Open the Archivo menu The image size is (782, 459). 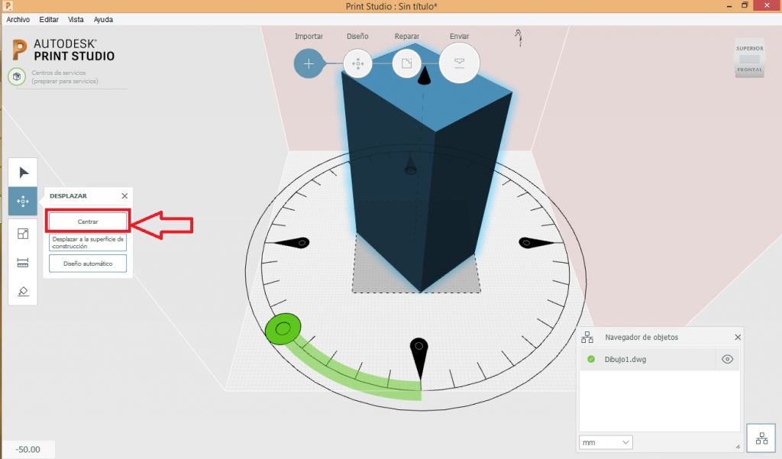click(18, 19)
